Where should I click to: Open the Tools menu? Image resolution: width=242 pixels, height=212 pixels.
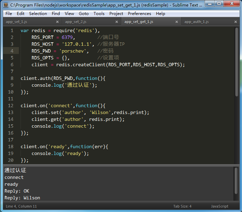point(99,14)
